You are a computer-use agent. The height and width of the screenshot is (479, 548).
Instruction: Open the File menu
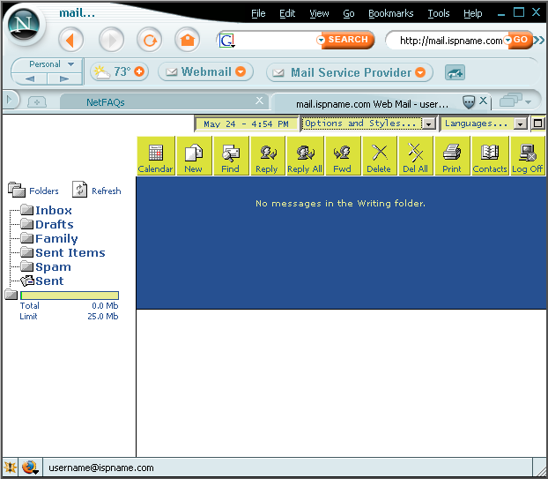(258, 13)
